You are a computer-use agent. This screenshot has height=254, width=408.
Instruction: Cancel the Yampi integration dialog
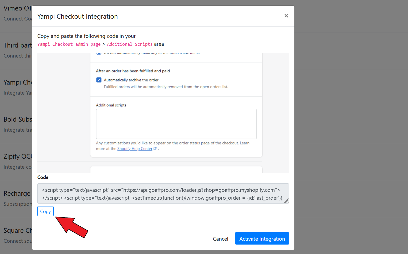tap(220, 239)
